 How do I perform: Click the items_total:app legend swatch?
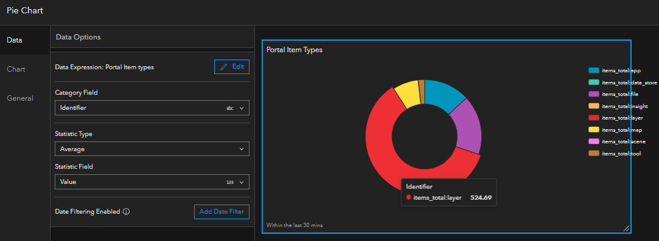tap(594, 70)
